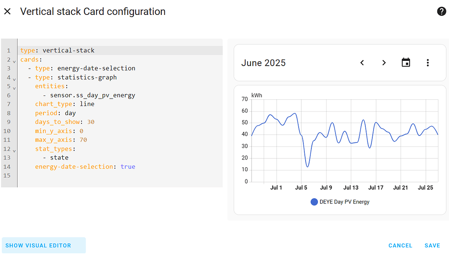Place cursor on sensor.ss_day_pv_energy line
Viewport: 449px width, 254px height.
[x=93, y=95]
